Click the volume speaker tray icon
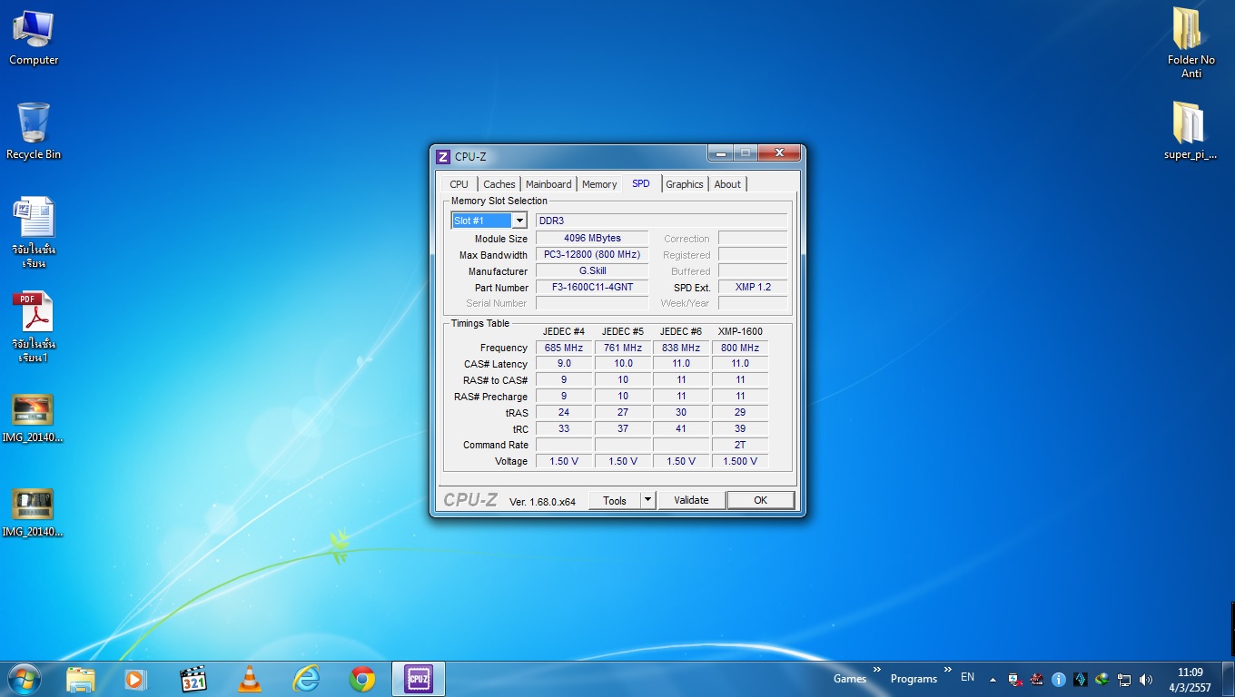The width and height of the screenshot is (1235, 697). (1146, 679)
